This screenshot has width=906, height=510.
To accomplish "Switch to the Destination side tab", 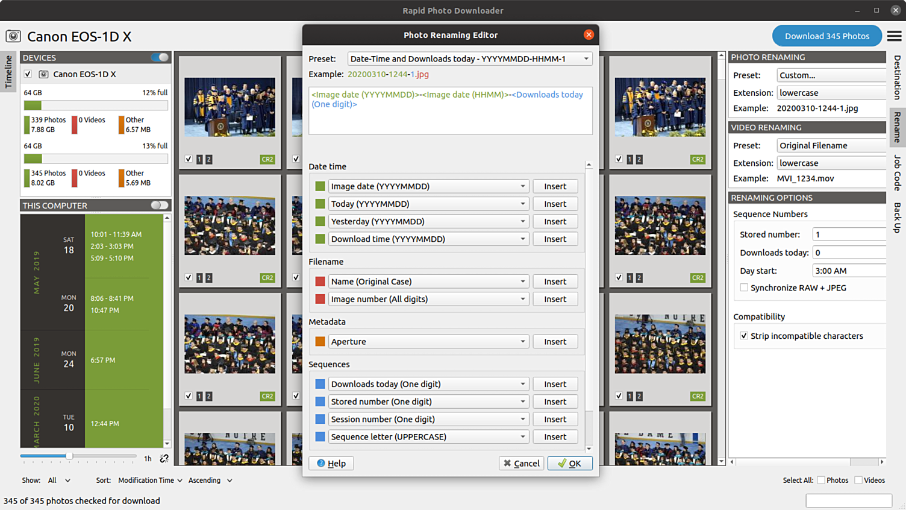I will coord(897,77).
